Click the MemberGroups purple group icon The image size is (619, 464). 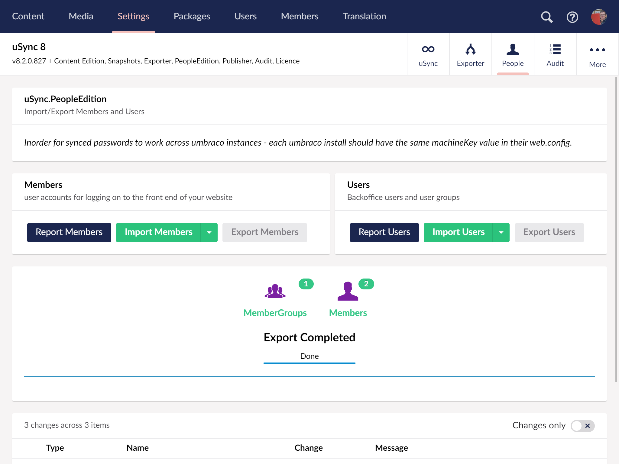pyautogui.click(x=275, y=291)
